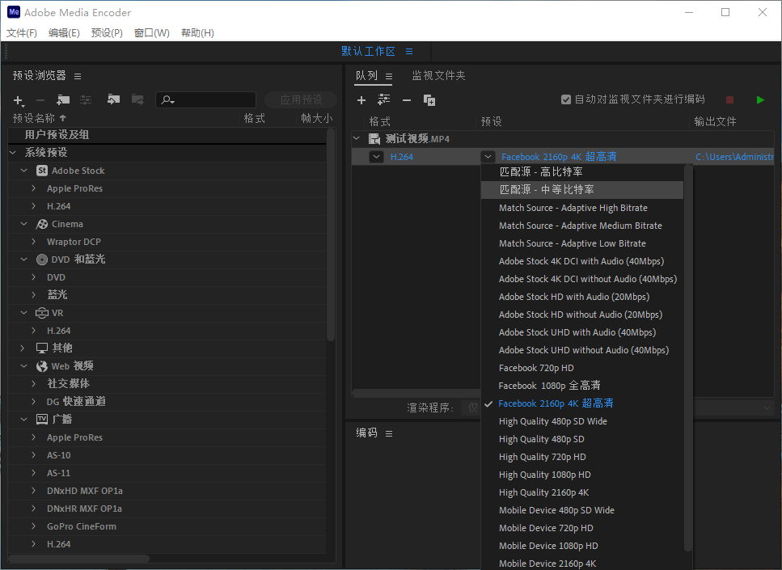Open the preset dropdown arrow beside Facebook 2160p

point(488,157)
